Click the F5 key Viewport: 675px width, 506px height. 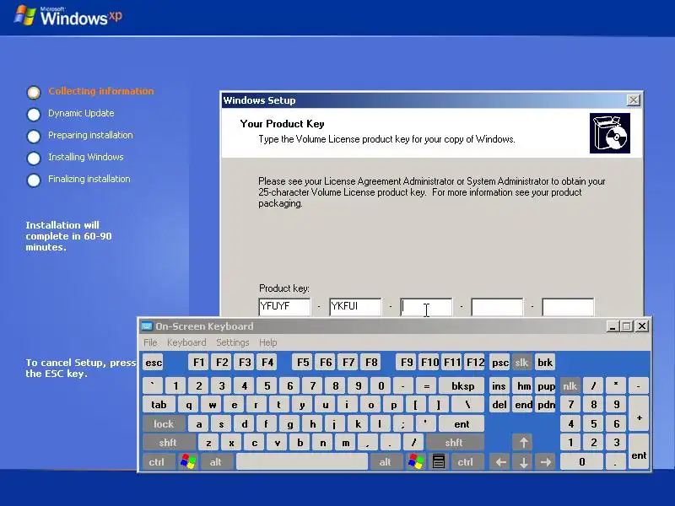click(x=303, y=363)
